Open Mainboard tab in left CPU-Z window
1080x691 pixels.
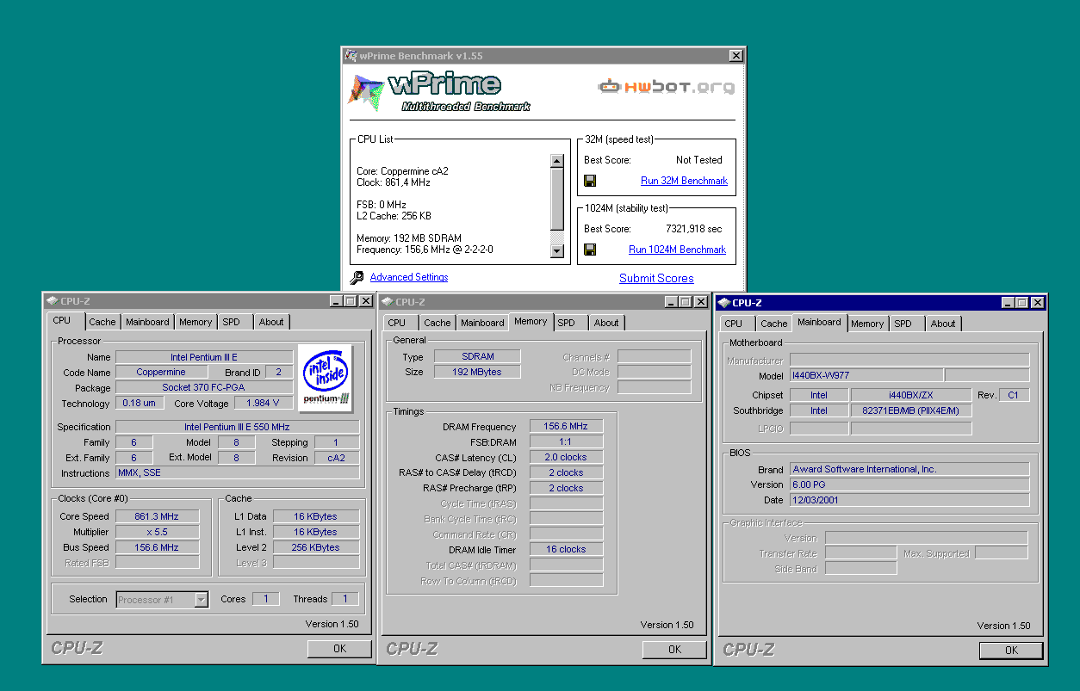tap(147, 322)
